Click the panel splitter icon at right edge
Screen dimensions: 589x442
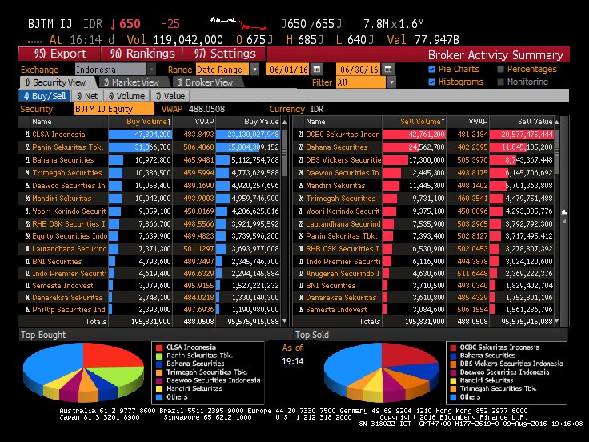[x=565, y=211]
